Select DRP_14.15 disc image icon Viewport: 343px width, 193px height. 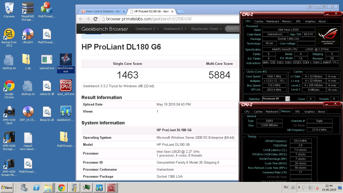coord(28,114)
